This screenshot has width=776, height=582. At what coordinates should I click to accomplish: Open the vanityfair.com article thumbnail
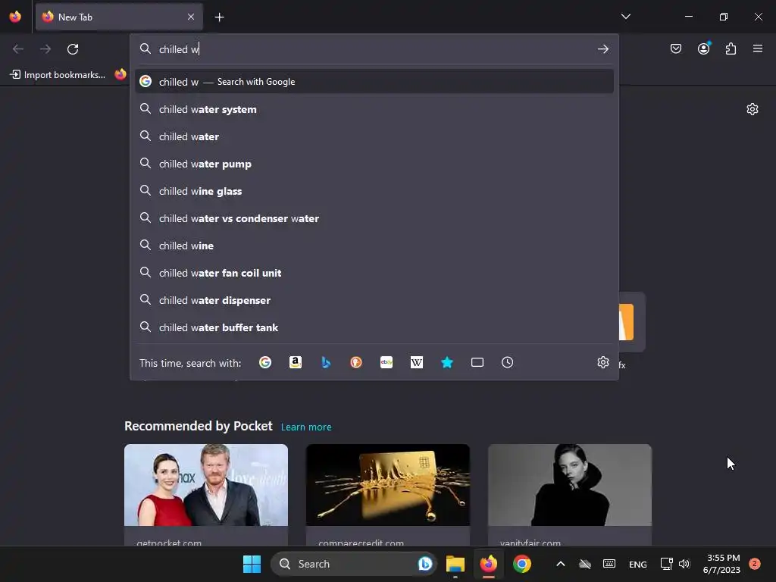(x=570, y=485)
